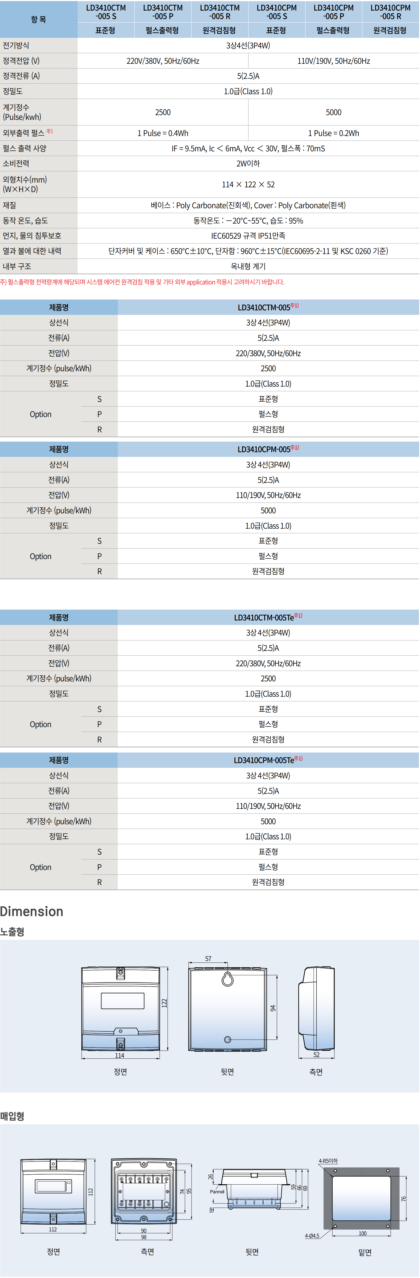Click the LD3410CTM-005 S column header
The image size is (420, 1278).
click(105, 12)
